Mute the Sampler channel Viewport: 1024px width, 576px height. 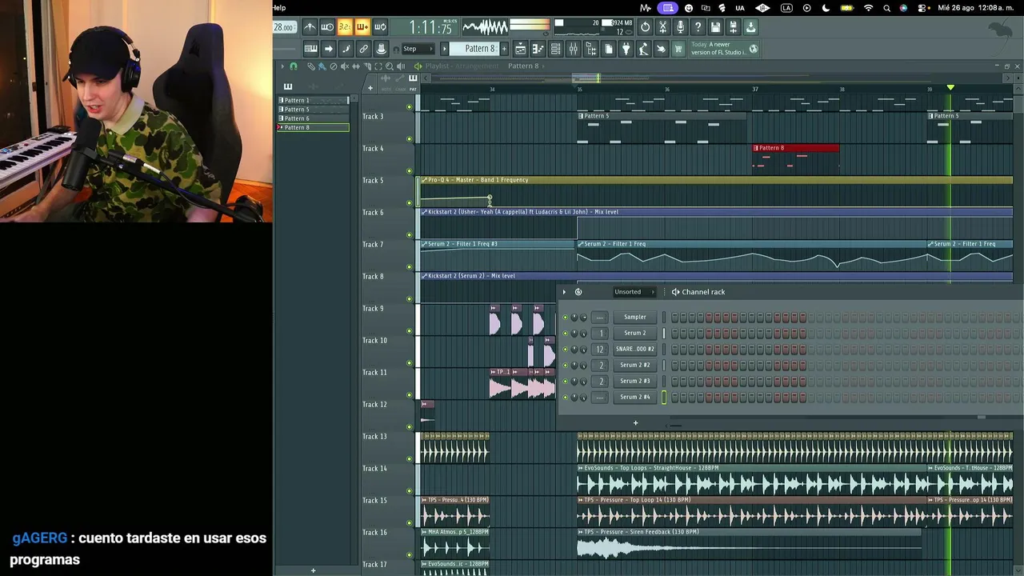(x=565, y=318)
